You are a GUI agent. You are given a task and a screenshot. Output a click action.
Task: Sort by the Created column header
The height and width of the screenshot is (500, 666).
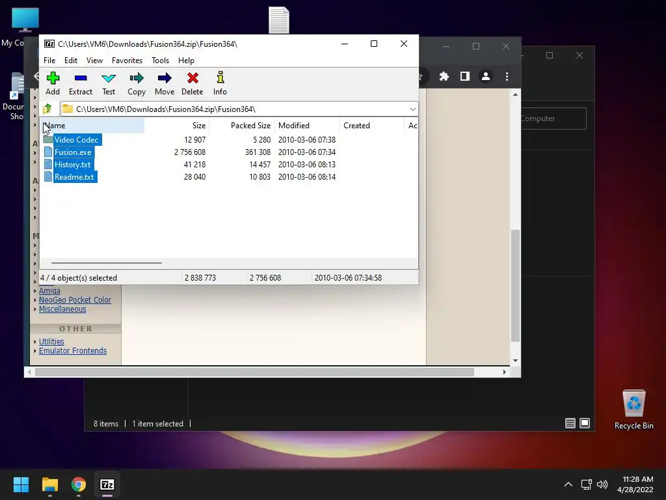click(371, 126)
